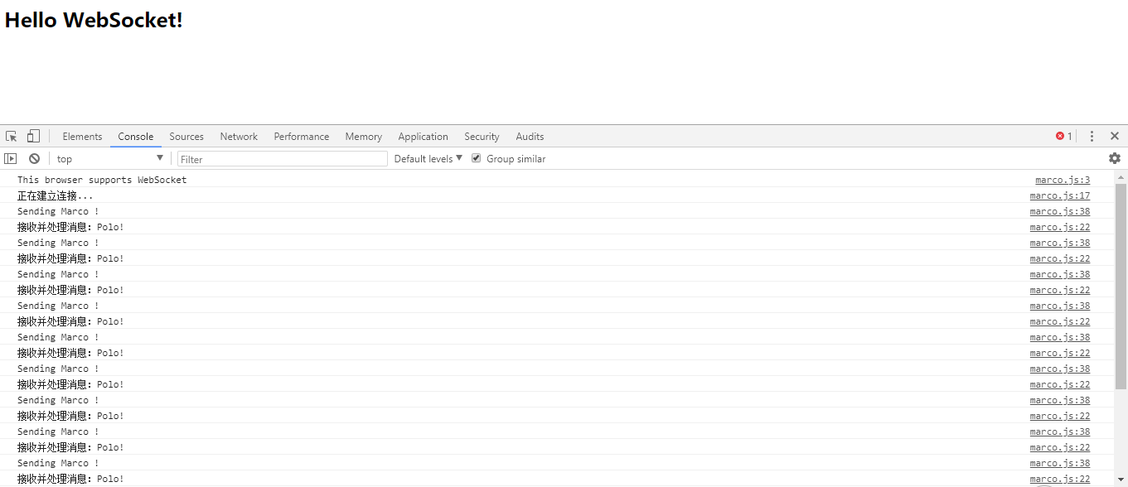
Task: Open the marco.js:3 source link
Action: [x=1063, y=180]
